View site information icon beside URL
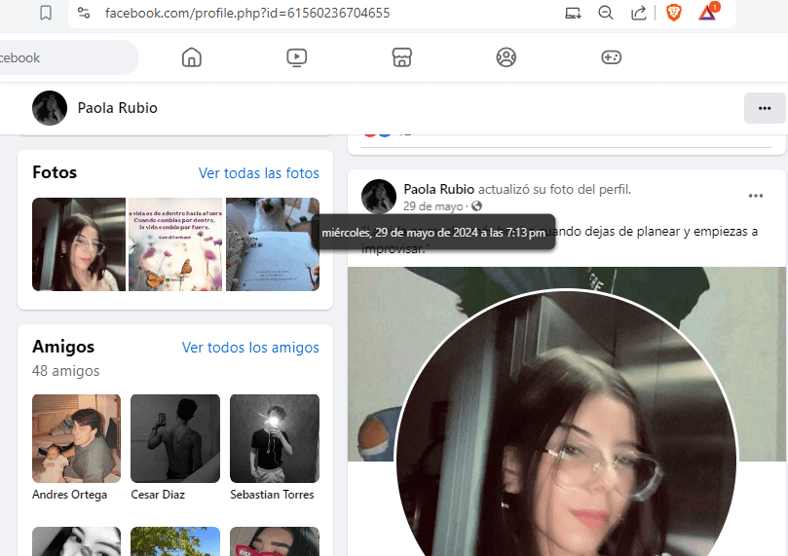 coord(84,13)
